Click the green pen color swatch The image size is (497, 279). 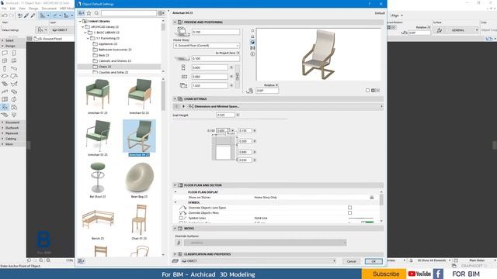click(370, 222)
